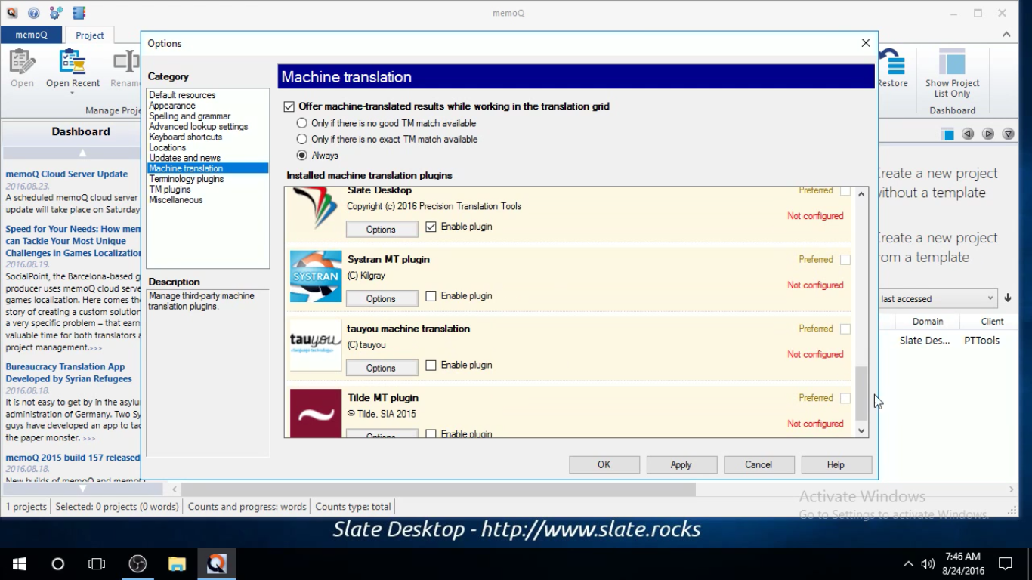The height and width of the screenshot is (580, 1032).
Task: Open the Windows Start button
Action: (20, 564)
